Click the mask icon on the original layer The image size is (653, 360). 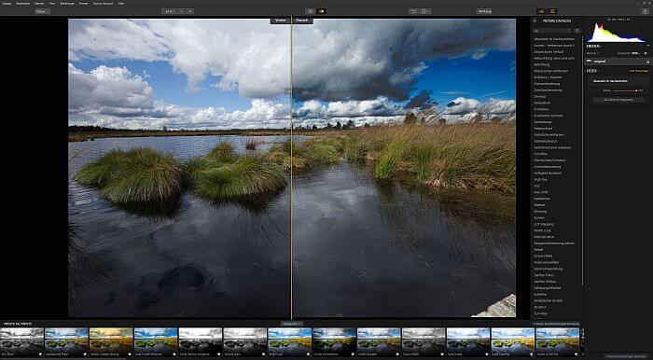pyautogui.click(x=647, y=62)
